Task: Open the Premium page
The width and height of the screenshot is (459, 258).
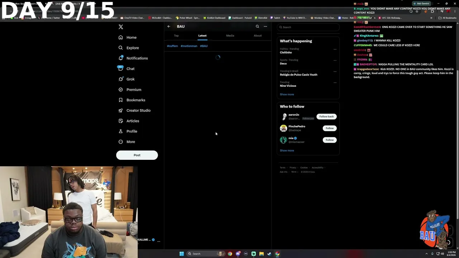Action: tap(130, 90)
